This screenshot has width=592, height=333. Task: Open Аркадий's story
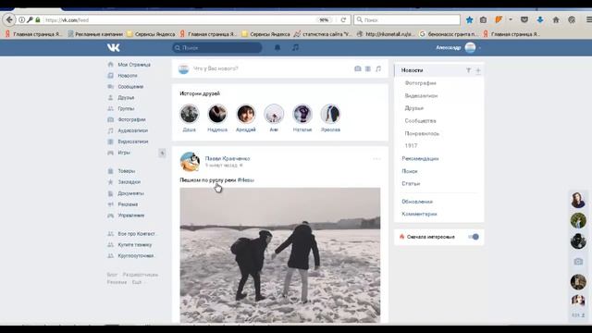pos(246,114)
